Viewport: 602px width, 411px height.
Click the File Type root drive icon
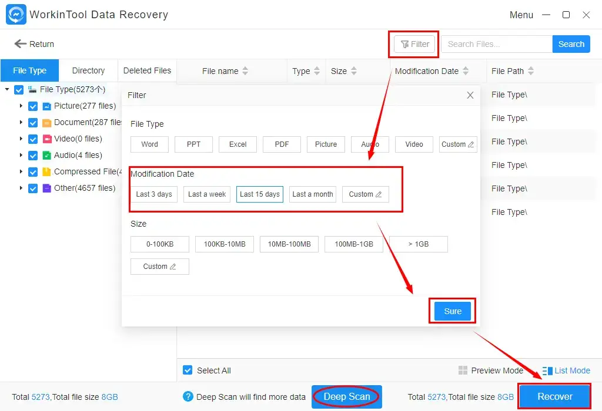click(x=32, y=89)
